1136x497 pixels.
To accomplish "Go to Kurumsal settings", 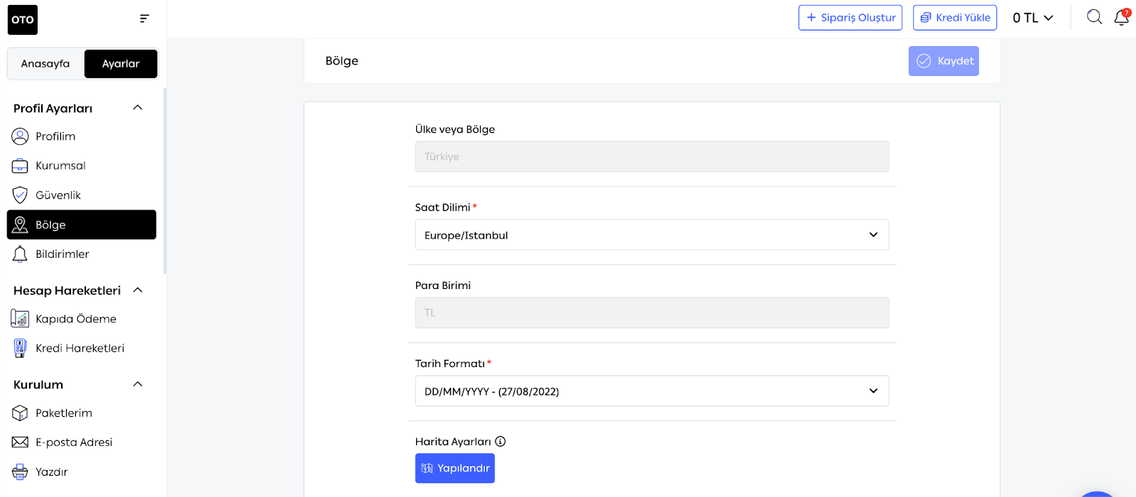I will (x=82, y=166).
